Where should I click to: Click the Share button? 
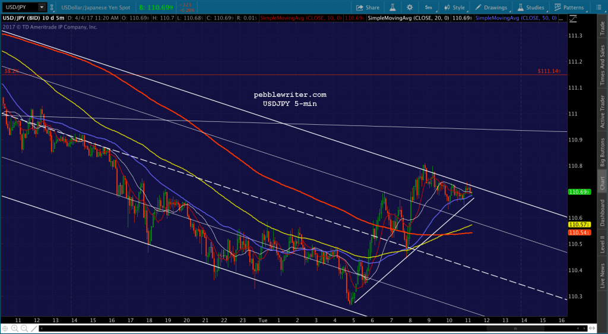(368, 7)
